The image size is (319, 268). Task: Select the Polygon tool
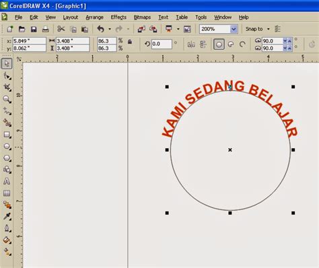tap(7, 158)
